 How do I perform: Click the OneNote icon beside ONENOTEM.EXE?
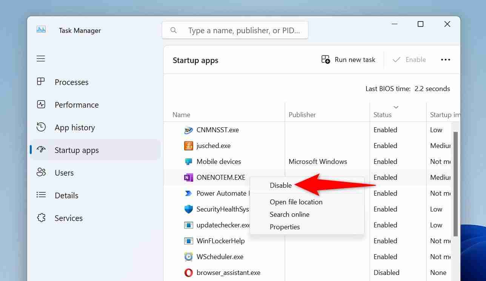tap(188, 177)
